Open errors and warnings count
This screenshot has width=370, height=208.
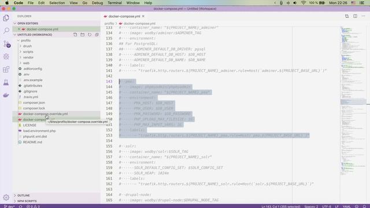[x=33, y=206]
